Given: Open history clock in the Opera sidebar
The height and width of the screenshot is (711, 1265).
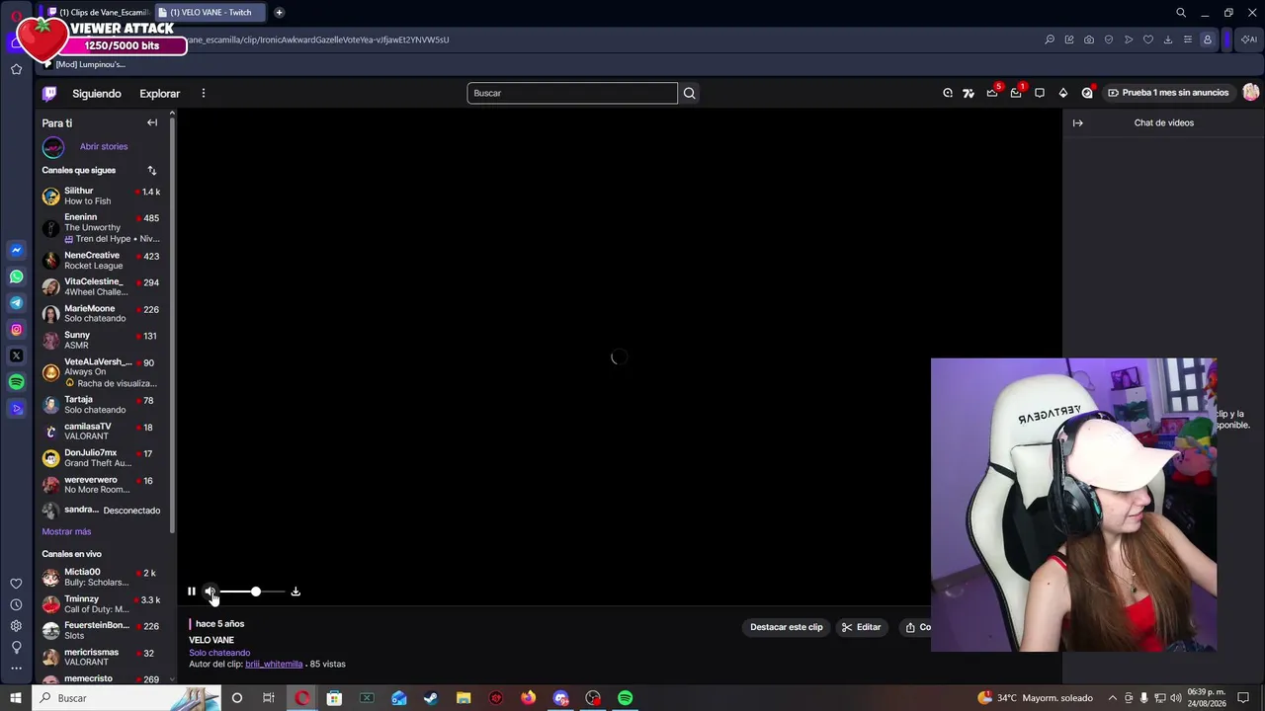Looking at the screenshot, I should pos(16,604).
